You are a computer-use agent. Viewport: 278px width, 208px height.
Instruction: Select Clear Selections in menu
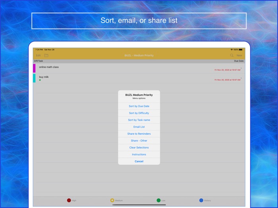pos(139,147)
